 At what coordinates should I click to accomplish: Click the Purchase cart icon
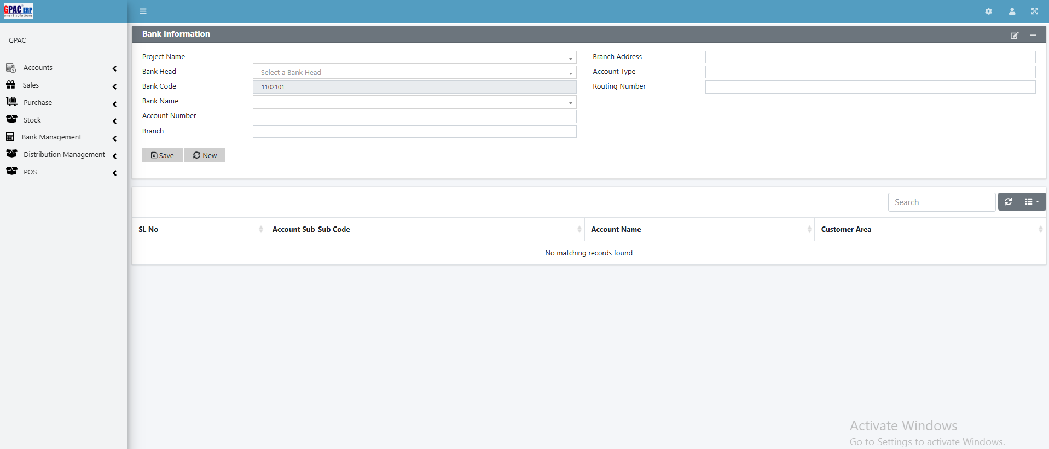click(x=11, y=102)
